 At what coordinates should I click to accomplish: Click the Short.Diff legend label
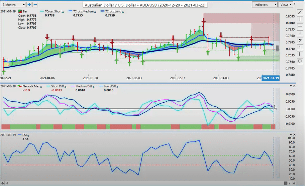(x=58, y=86)
